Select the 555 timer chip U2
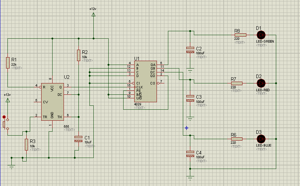Screen dimensions: 300x186 click(52, 102)
